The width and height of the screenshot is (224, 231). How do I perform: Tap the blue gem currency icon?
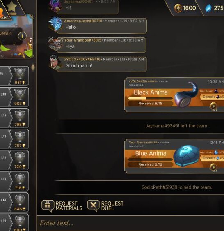[x=208, y=8]
